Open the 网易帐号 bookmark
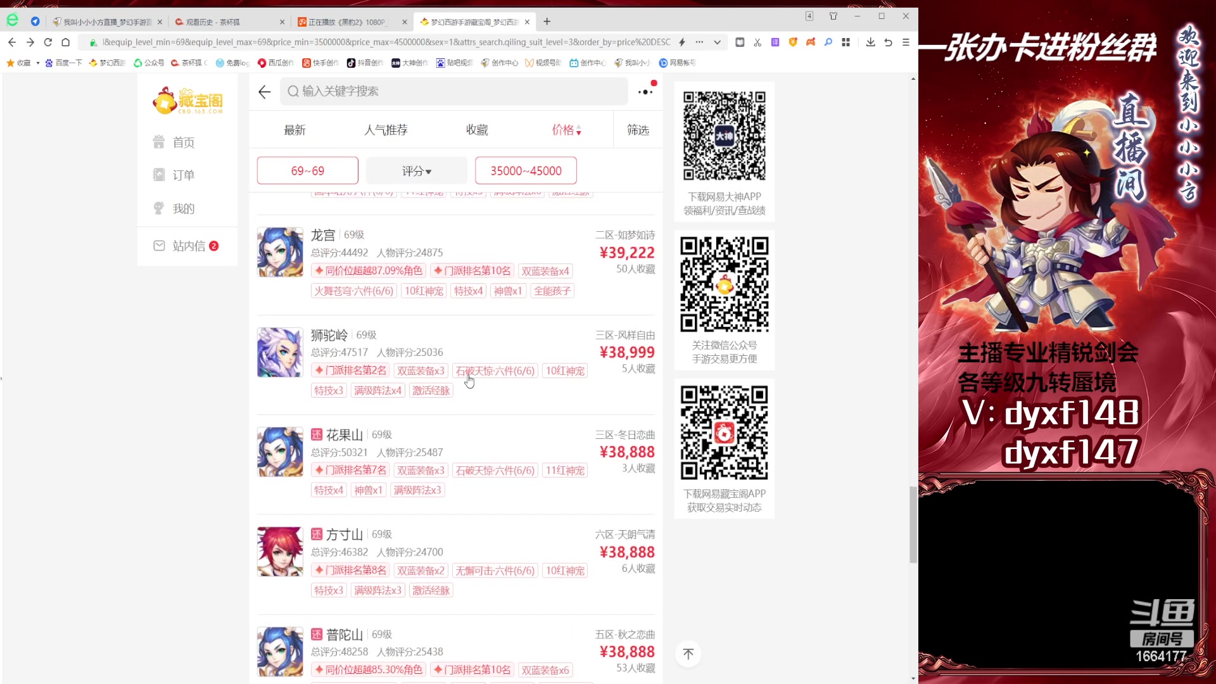 (x=678, y=63)
